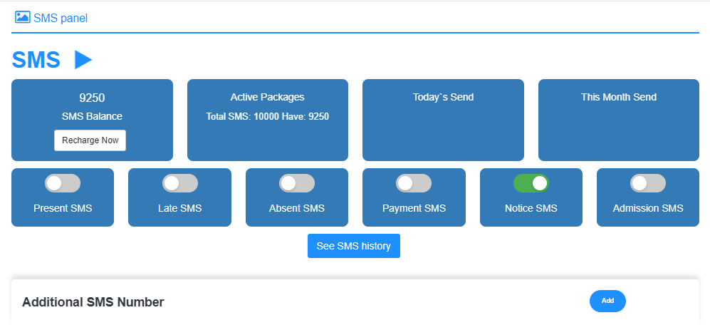The height and width of the screenshot is (330, 710).
Task: Toggle the Absent SMS switch
Action: pyautogui.click(x=296, y=183)
